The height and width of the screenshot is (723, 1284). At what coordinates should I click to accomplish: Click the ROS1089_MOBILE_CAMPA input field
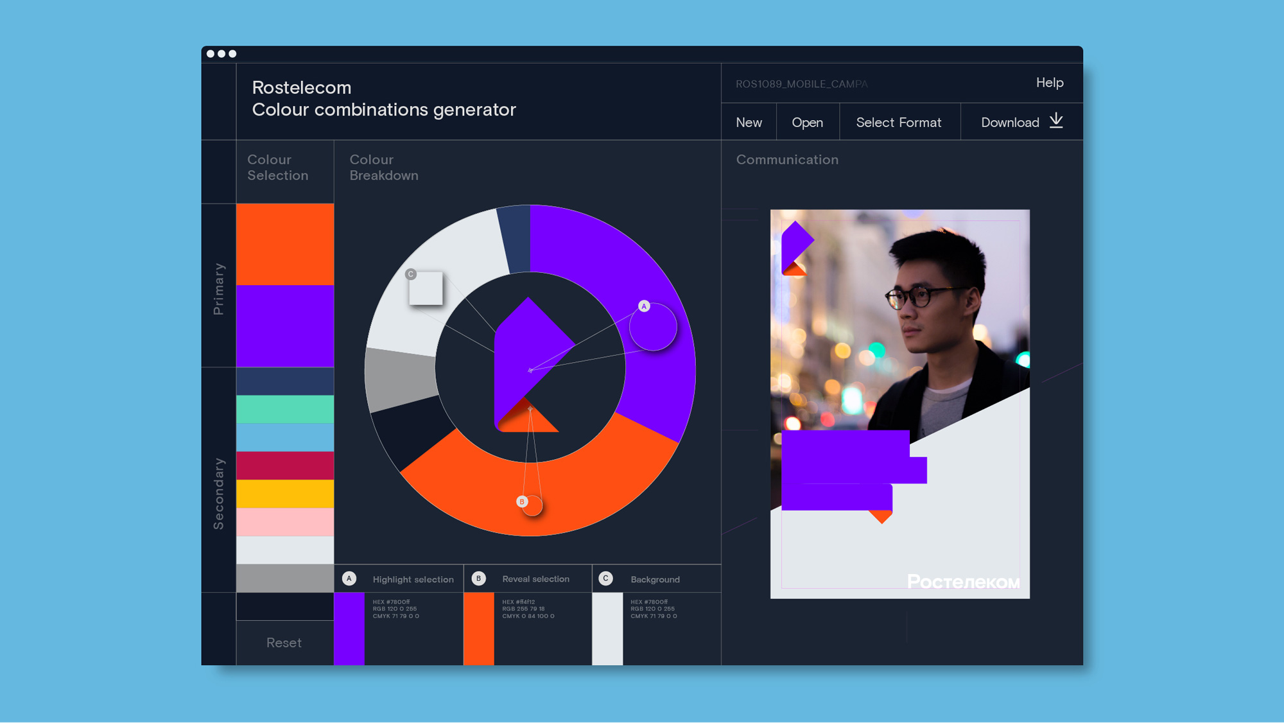pos(802,83)
